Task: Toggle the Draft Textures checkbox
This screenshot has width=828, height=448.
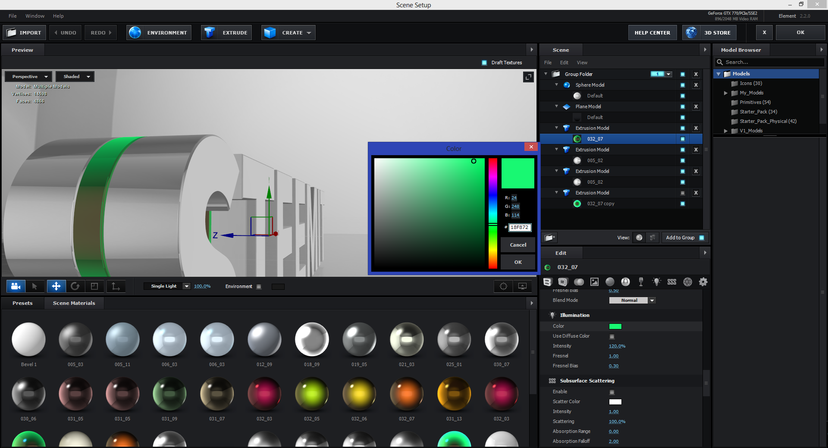Action: pyautogui.click(x=484, y=63)
